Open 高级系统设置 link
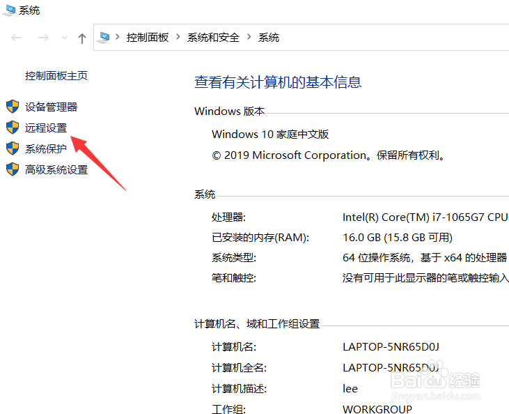This screenshot has height=414, width=509. tap(56, 169)
